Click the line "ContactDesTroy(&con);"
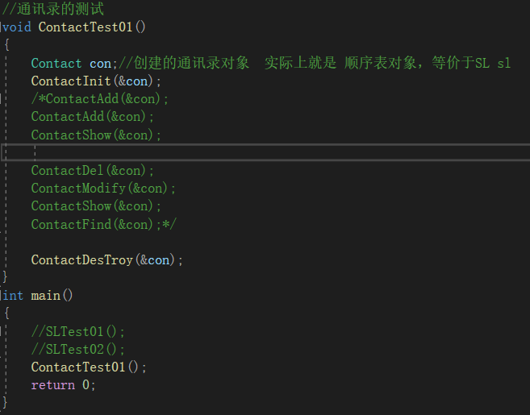 coord(107,260)
